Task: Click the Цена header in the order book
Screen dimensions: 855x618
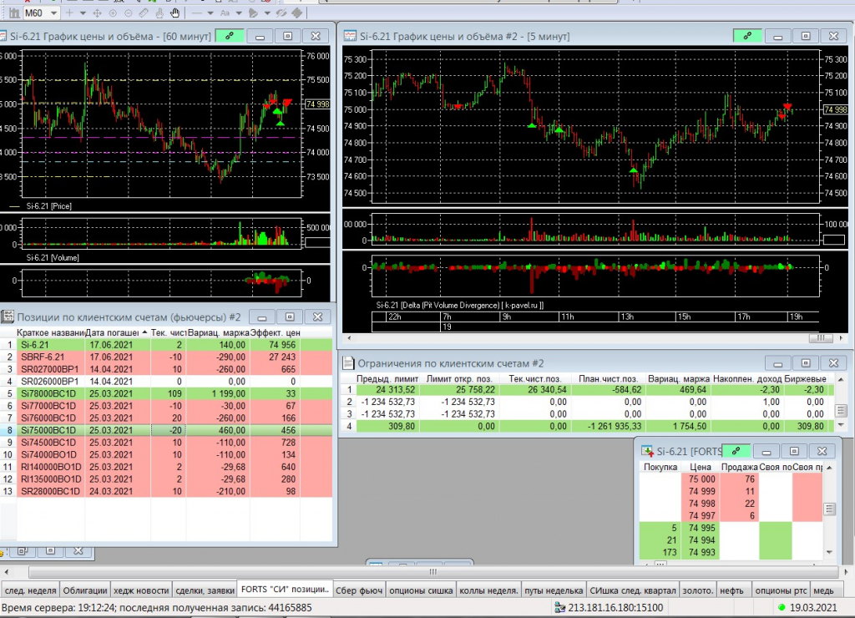Action: click(701, 467)
